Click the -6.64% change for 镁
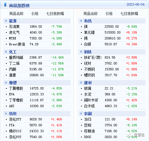 (x=132, y=26)
